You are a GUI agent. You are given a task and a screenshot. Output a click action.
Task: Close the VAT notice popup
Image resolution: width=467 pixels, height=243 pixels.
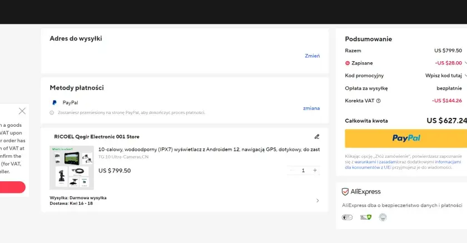tap(22, 111)
